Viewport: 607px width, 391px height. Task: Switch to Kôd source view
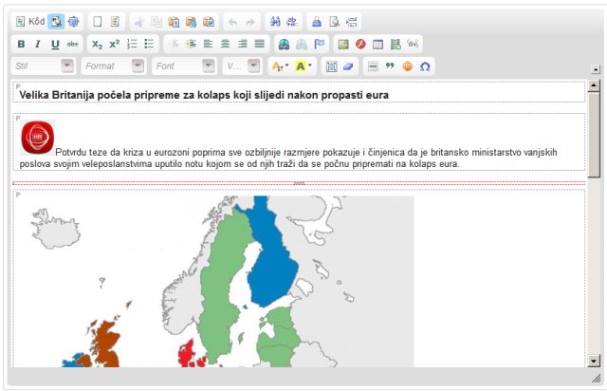[x=30, y=21]
